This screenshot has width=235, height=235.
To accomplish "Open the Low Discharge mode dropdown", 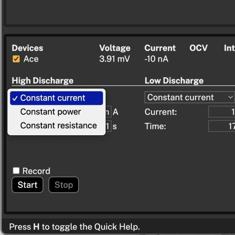I will point(190,97).
